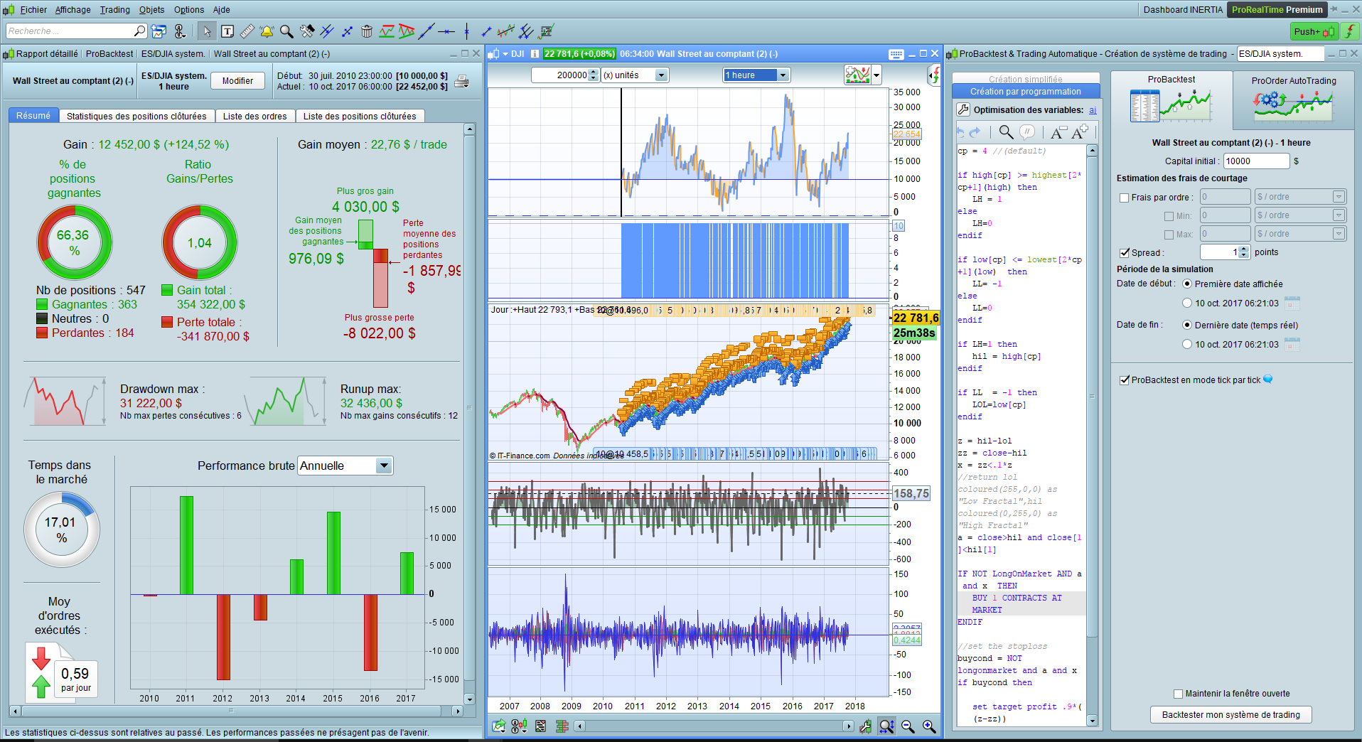
Task: Click the trash can delete icon
Action: [x=367, y=31]
